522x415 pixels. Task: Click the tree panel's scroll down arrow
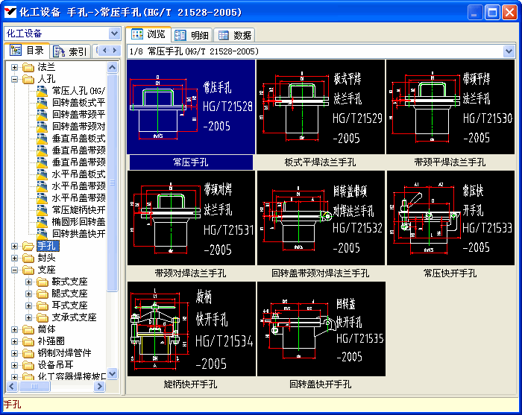[113, 374]
